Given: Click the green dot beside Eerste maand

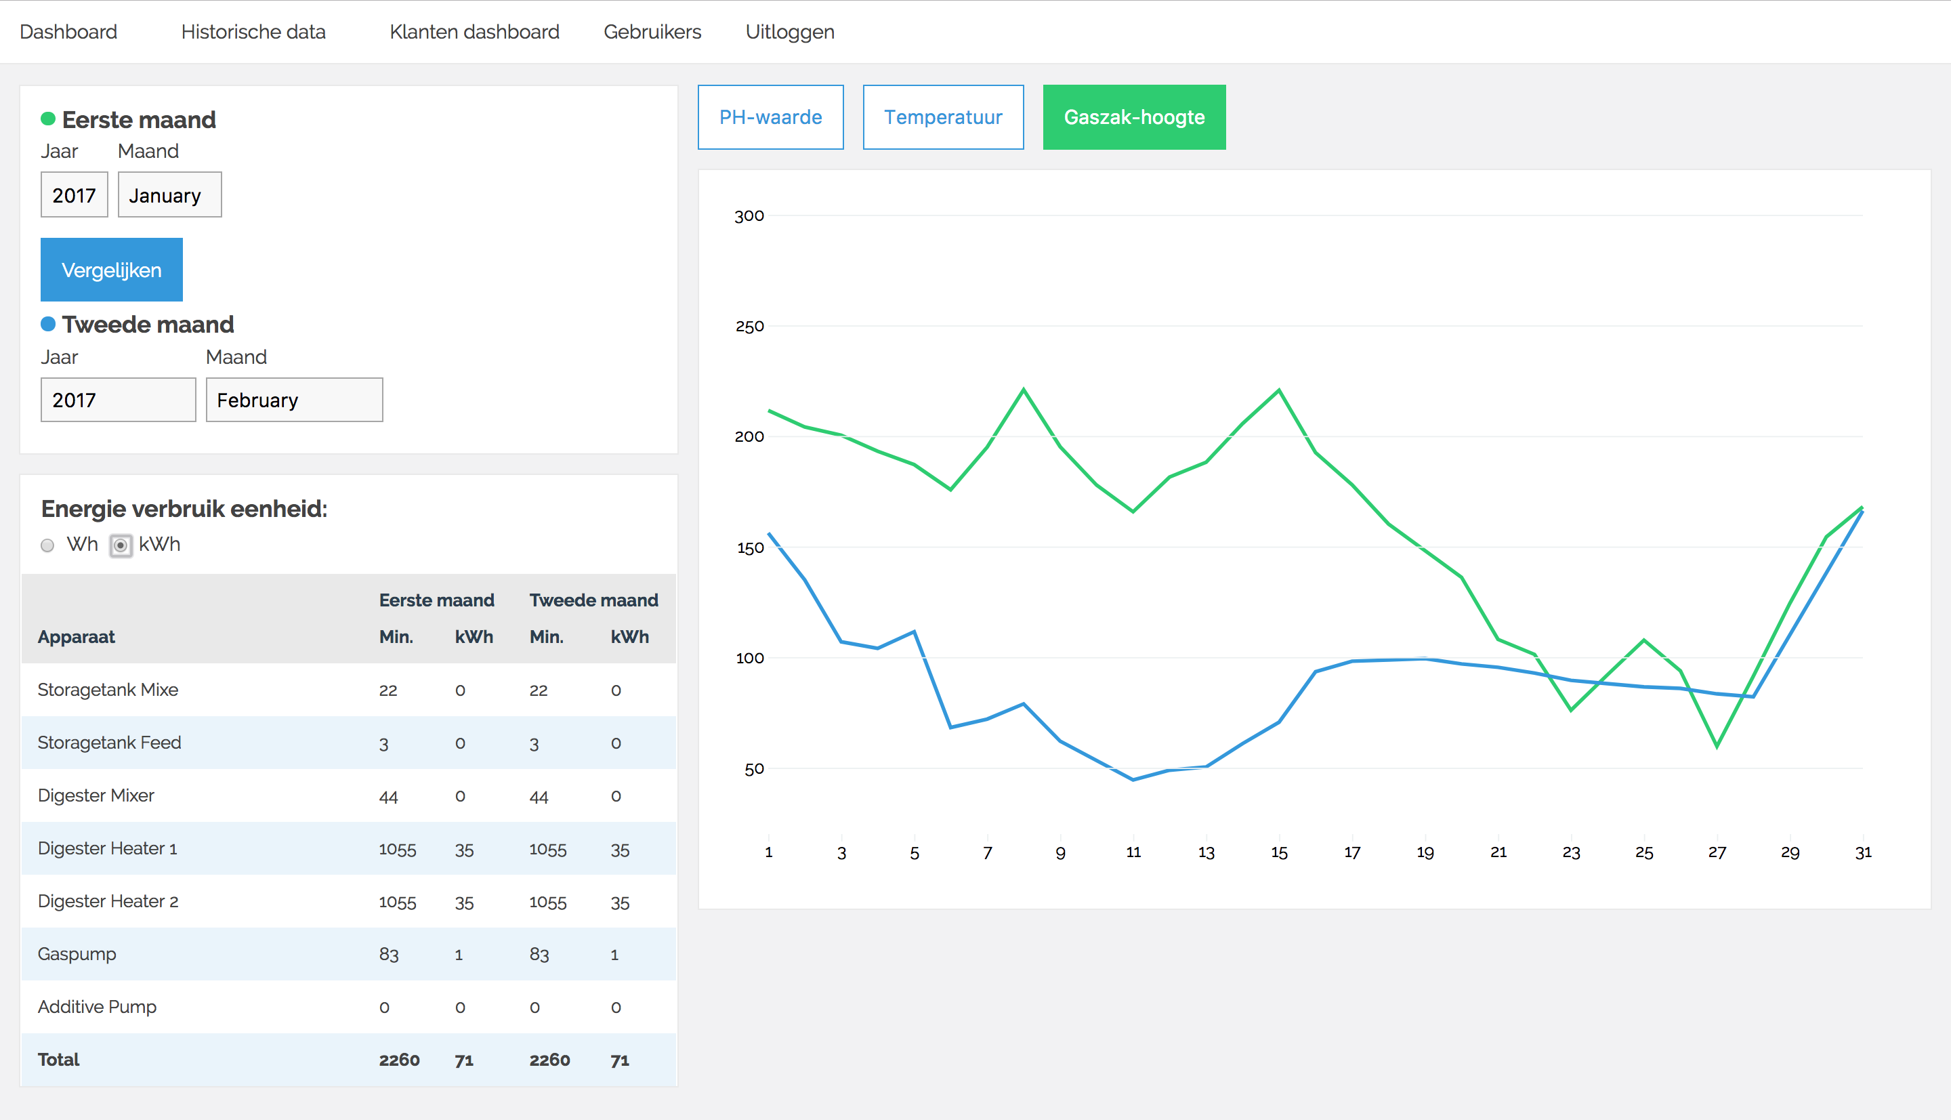Looking at the screenshot, I should pos(47,119).
